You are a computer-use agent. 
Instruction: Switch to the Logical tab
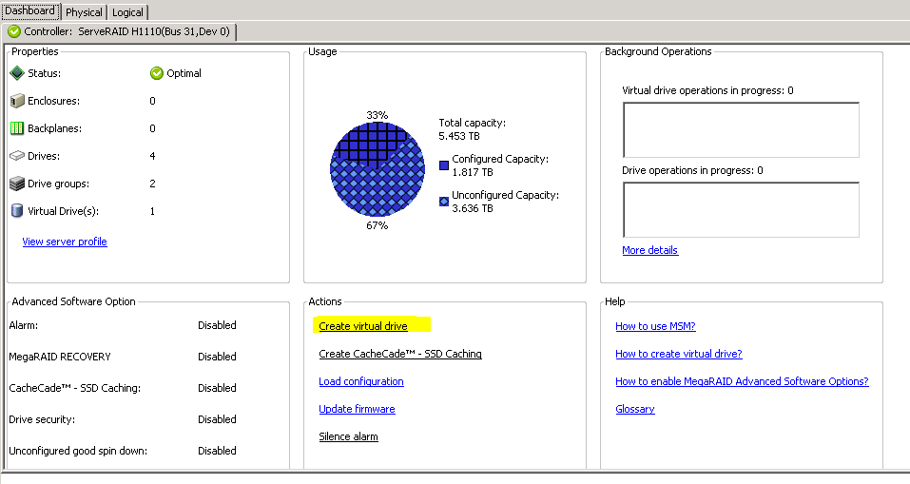point(127,12)
